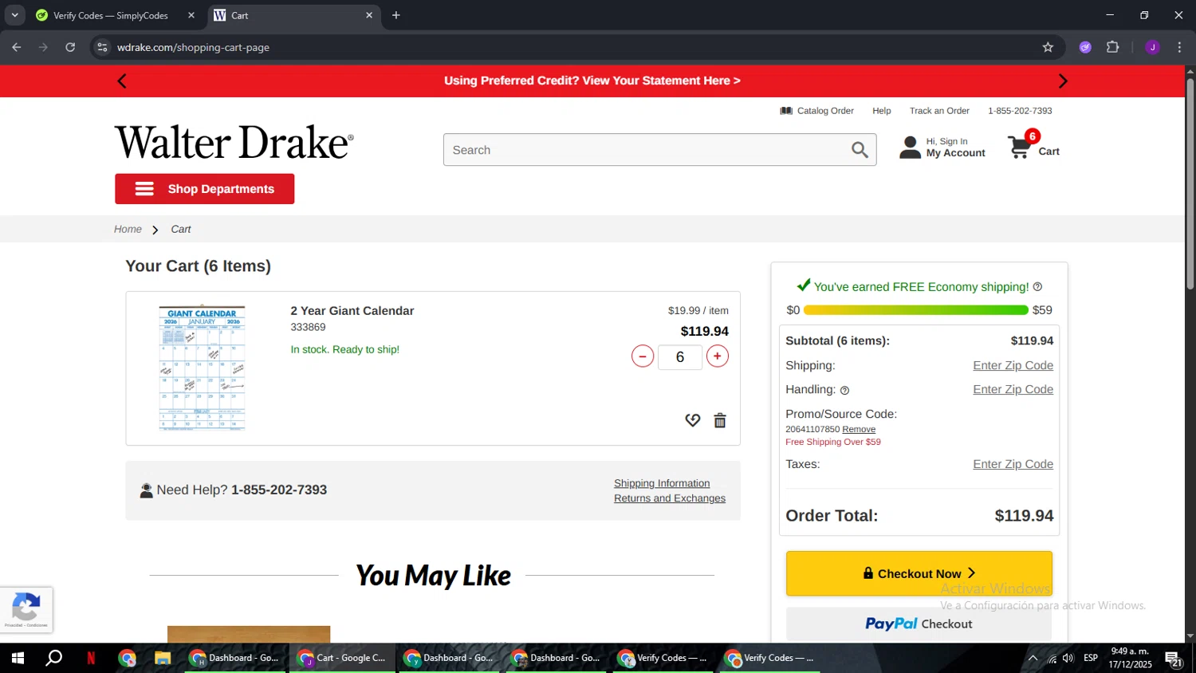Open Shipping Information link

tap(662, 483)
